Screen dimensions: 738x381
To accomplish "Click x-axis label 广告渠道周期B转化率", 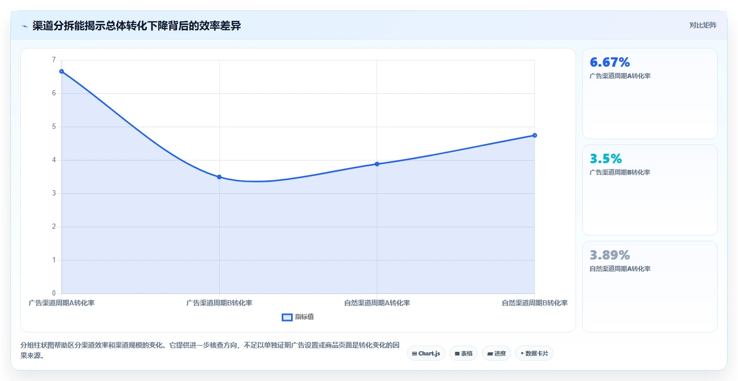I will tap(219, 303).
